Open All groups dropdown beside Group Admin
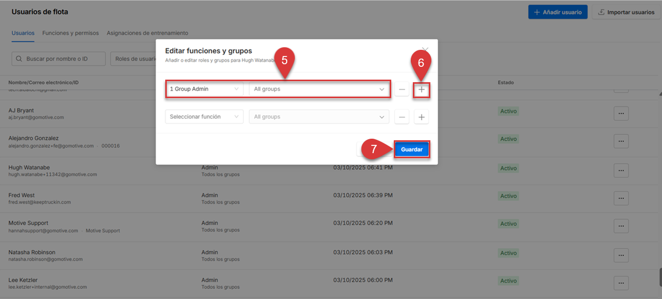This screenshot has height=299, width=662. 319,89
